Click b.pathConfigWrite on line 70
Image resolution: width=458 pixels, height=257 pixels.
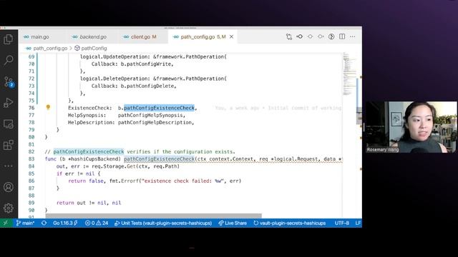[147, 64]
